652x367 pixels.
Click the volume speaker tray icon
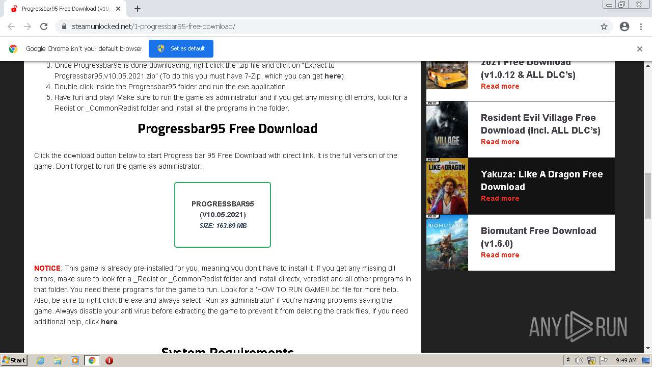(579, 360)
